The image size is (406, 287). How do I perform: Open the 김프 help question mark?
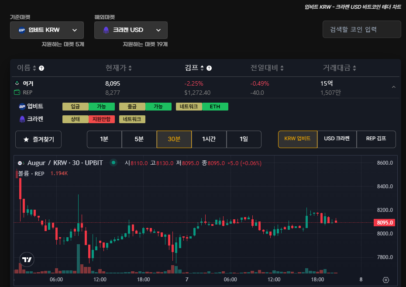click(x=209, y=68)
